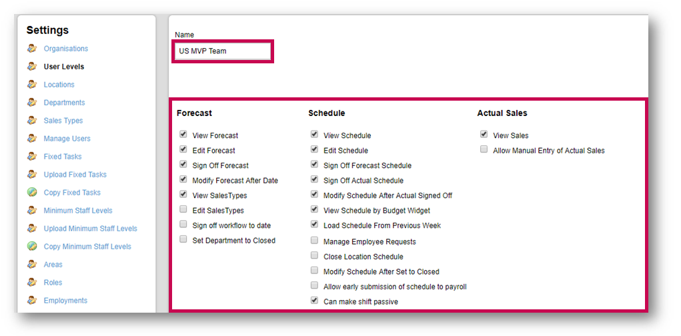Image resolution: width=681 pixels, height=336 pixels.
Task: Click the Manage Users sidebar icon
Action: 31,139
